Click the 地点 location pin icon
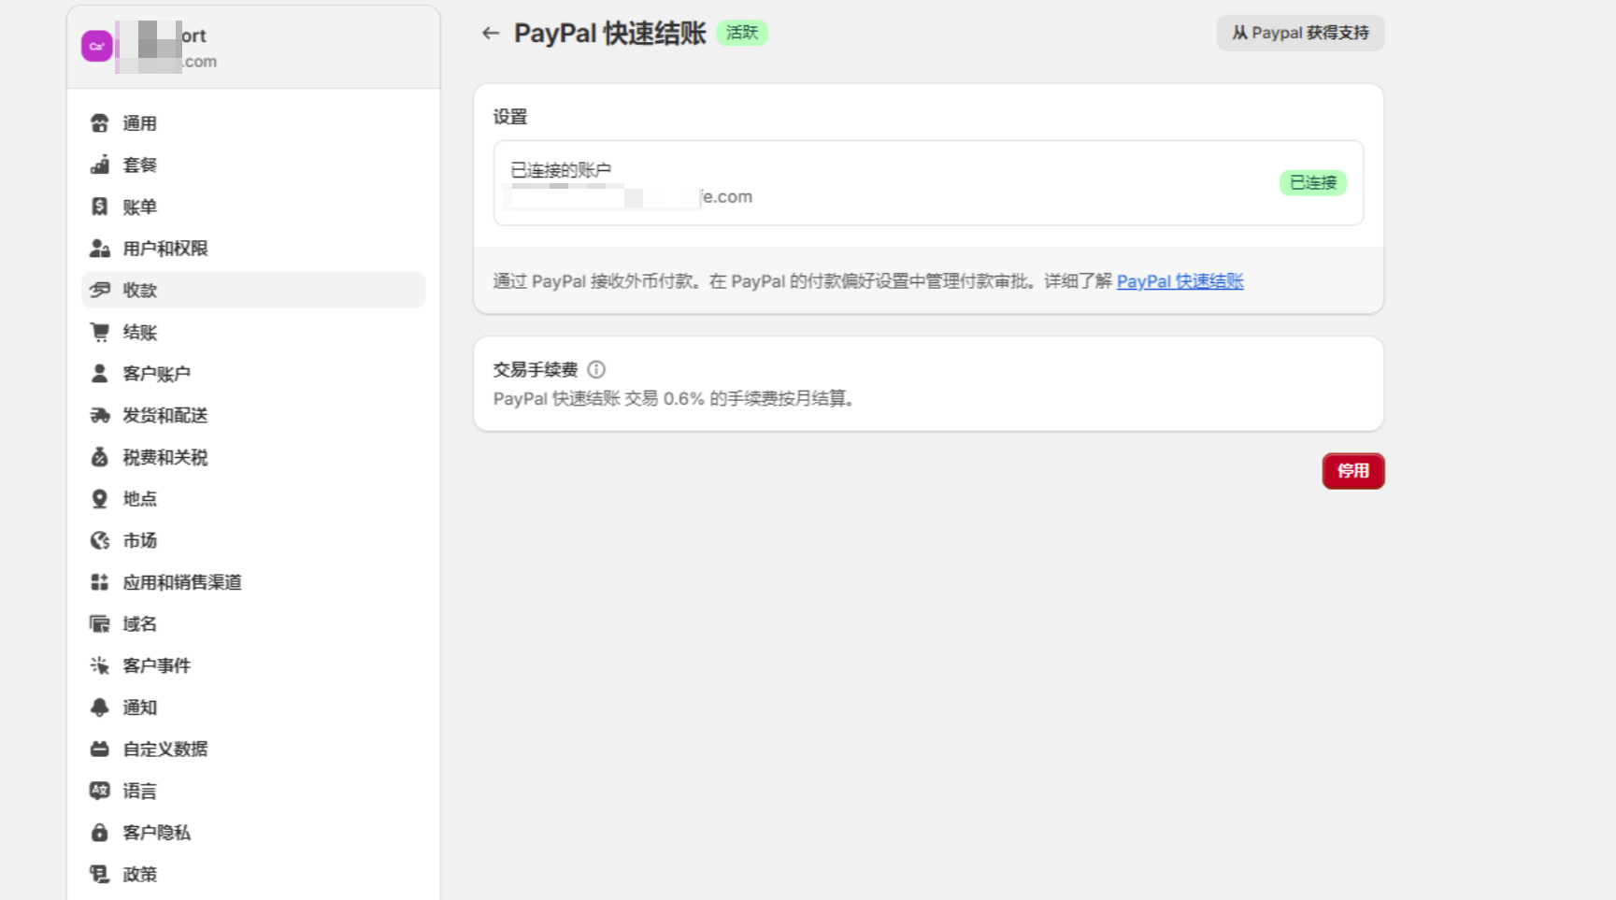Screen dimensions: 1616x900 pyautogui.click(x=100, y=499)
